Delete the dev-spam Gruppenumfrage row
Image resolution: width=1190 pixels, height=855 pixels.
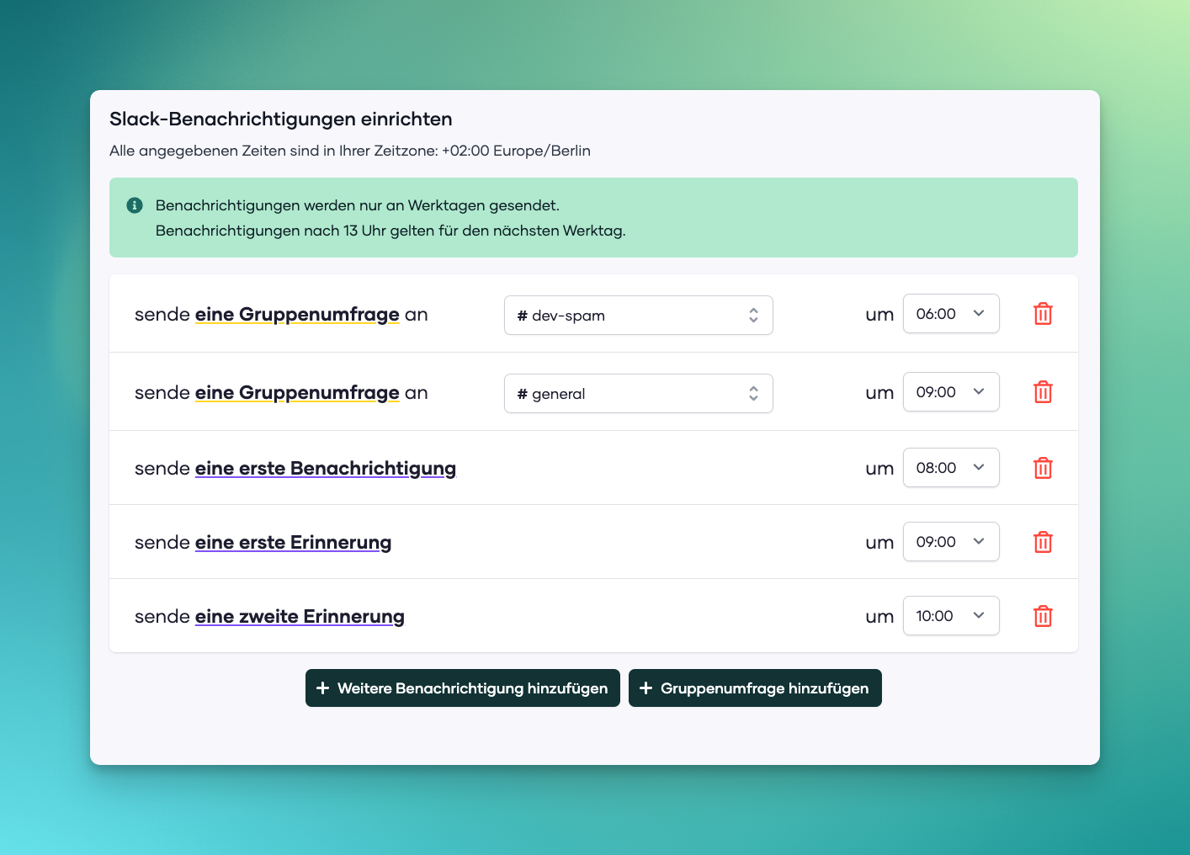1043,314
